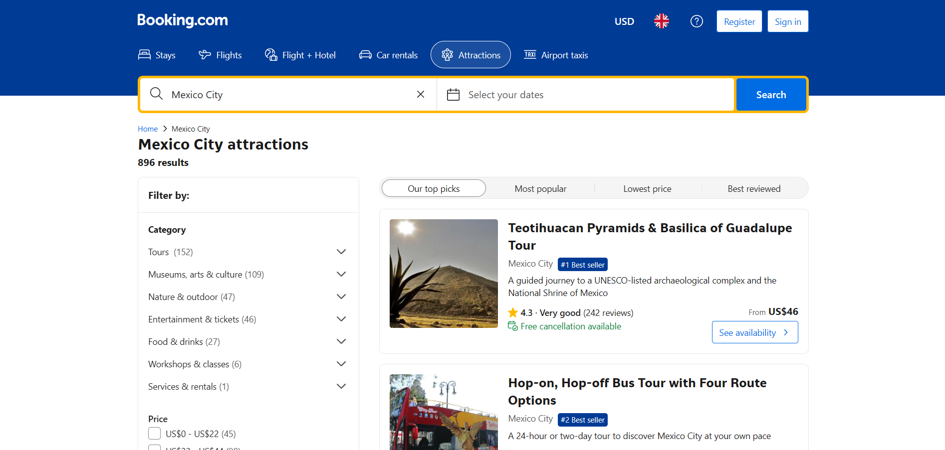This screenshot has width=945, height=450.
Task: Open the Car rentals section
Action: point(388,55)
